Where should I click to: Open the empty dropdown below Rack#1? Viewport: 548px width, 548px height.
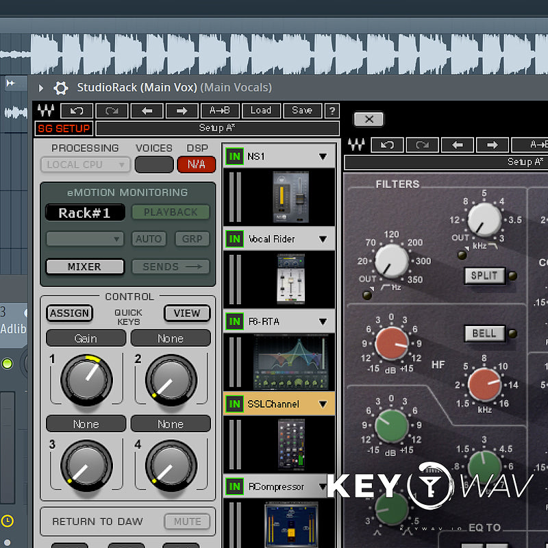(x=85, y=239)
